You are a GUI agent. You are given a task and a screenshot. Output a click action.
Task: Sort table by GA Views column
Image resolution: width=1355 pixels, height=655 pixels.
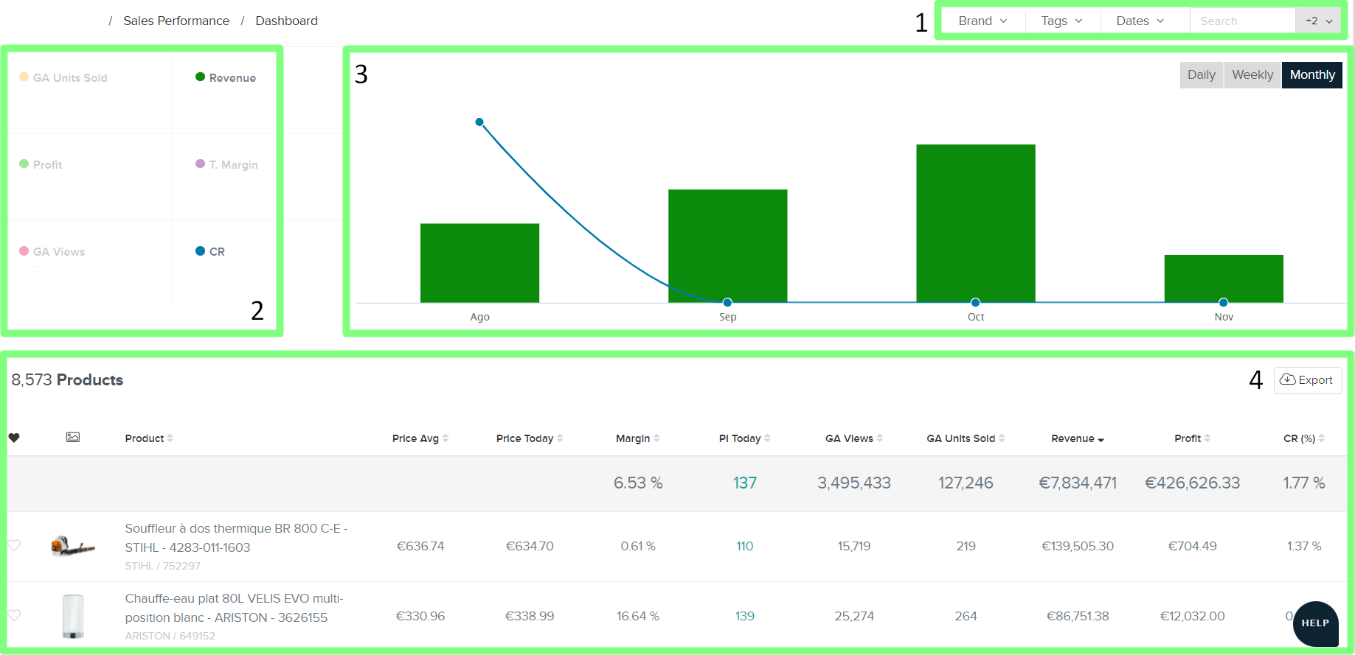pos(880,438)
